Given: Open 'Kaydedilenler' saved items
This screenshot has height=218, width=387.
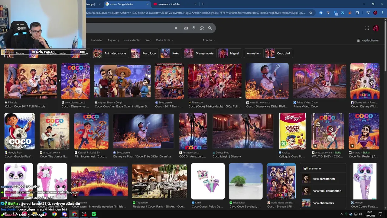Looking at the screenshot, I should click(x=368, y=40).
